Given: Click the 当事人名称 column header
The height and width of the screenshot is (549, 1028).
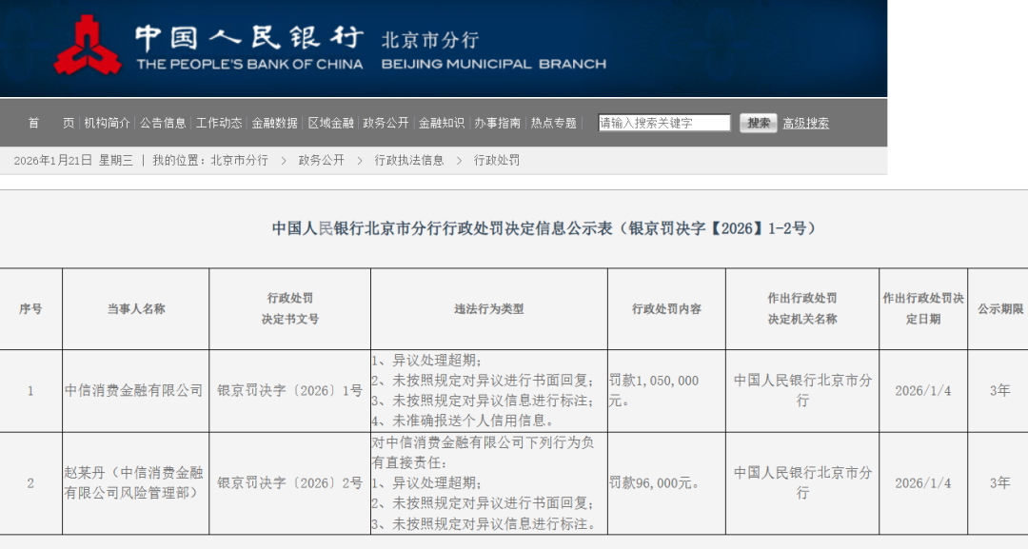Looking at the screenshot, I should [x=136, y=308].
